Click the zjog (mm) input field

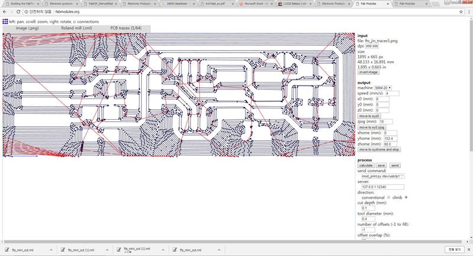tap(386, 122)
